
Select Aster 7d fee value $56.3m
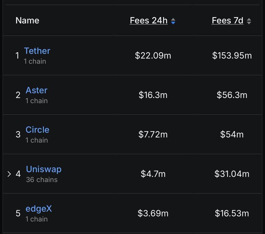(x=232, y=95)
